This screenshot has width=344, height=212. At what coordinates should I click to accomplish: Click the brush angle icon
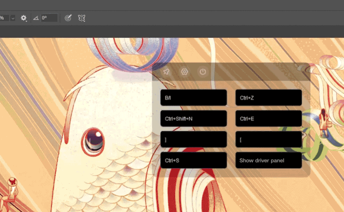point(36,18)
